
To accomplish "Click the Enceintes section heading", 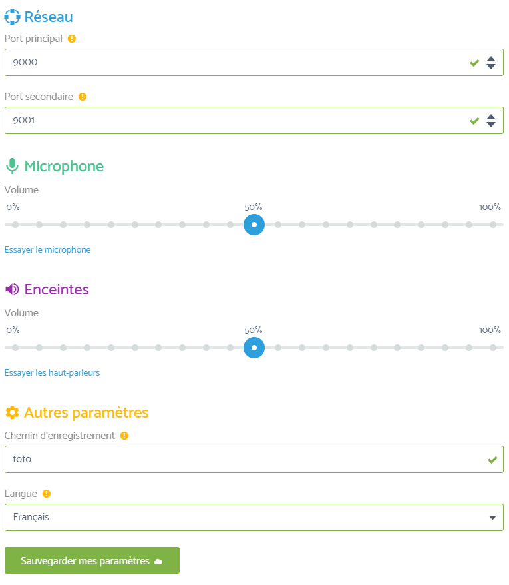I will [x=57, y=290].
